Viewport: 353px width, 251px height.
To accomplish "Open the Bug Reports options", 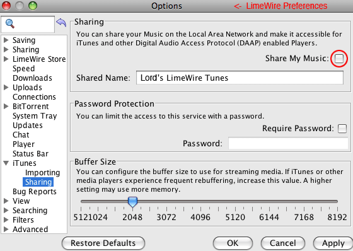I will pyautogui.click(x=35, y=192).
